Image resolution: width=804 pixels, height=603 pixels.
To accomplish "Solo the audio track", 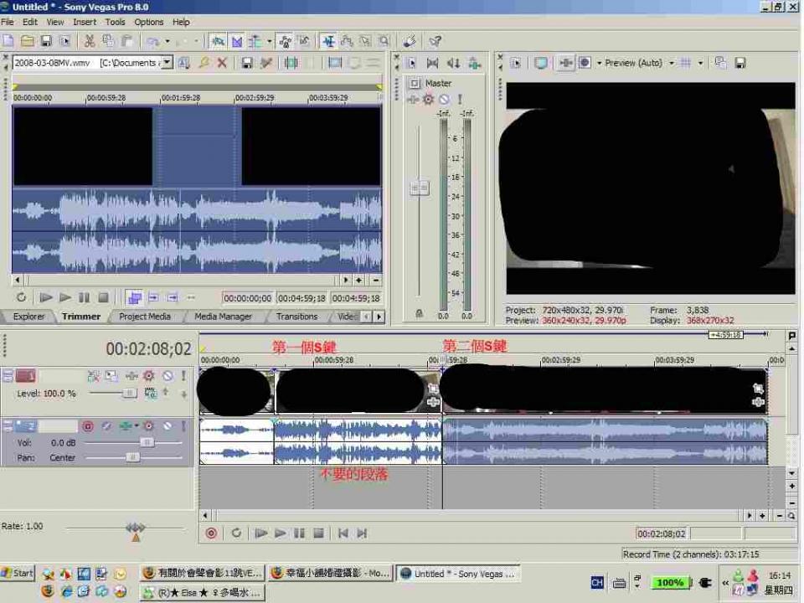I will tap(183, 426).
